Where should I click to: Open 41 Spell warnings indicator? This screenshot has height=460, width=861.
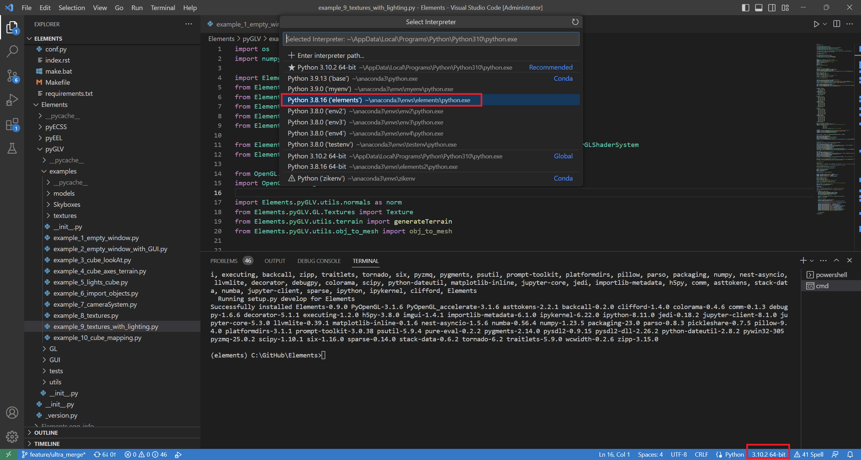[x=809, y=455]
